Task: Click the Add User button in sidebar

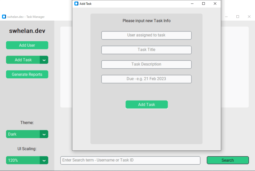Action: point(27,45)
